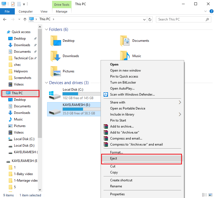Screen dimensions: 214x198
Task: Refresh the This PC view
Action: click(x=150, y=20)
